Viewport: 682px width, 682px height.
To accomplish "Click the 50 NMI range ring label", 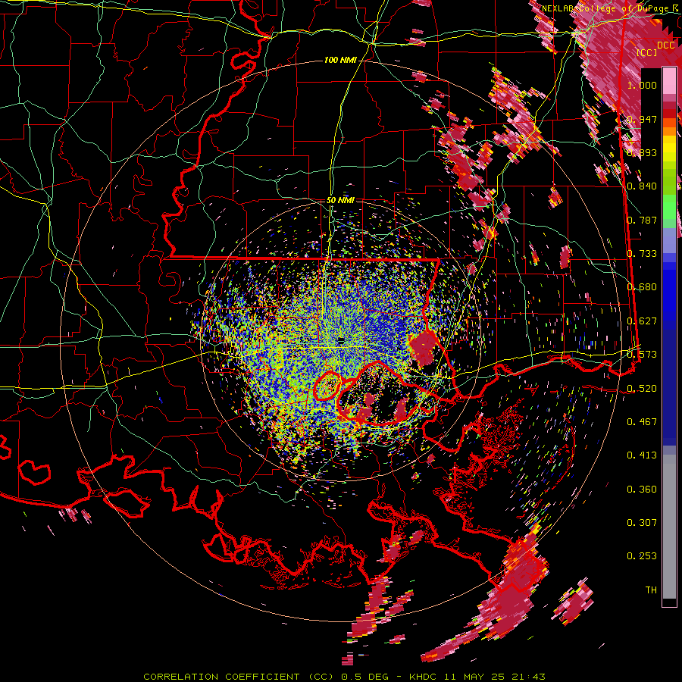I will (x=340, y=200).
